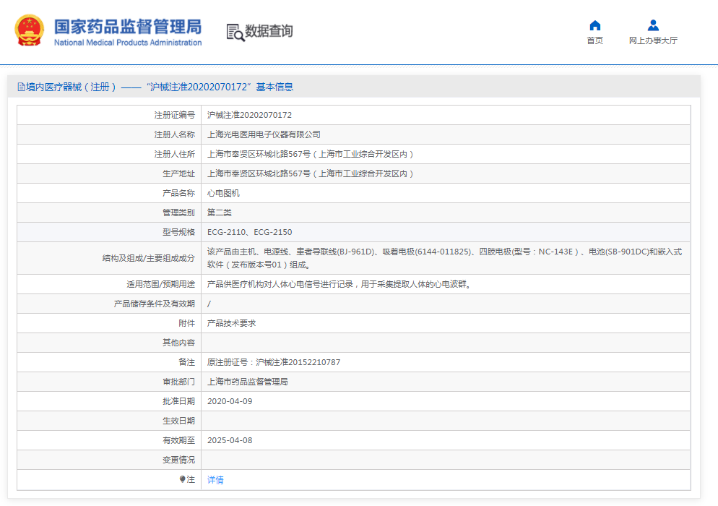Go to 首页 via its text label

pyautogui.click(x=594, y=41)
